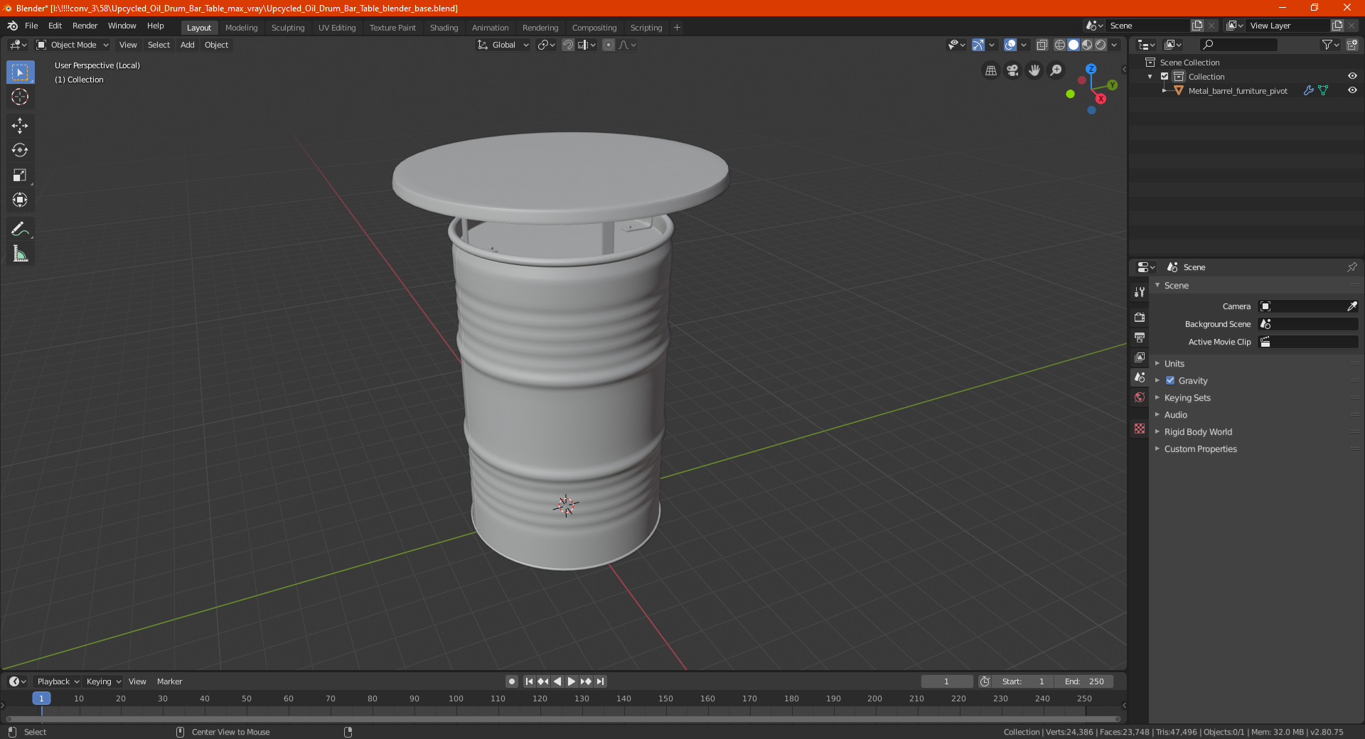This screenshot has width=1365, height=739.
Task: Toggle auto keying record button
Action: (x=512, y=681)
